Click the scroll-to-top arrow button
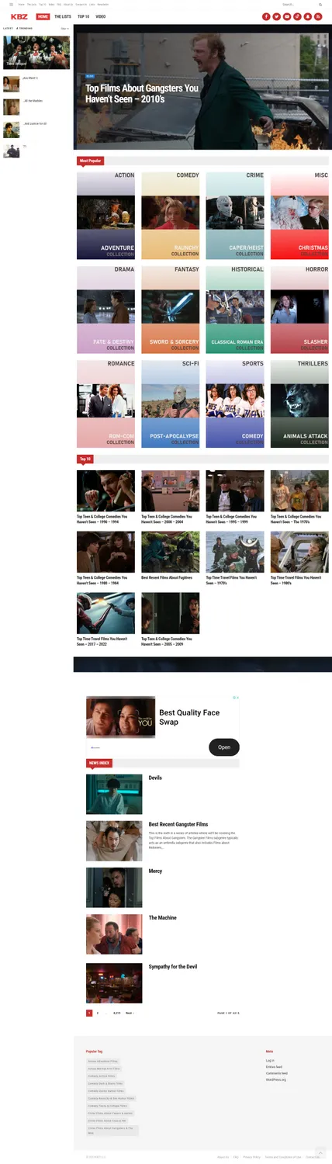This screenshot has height=1164, width=332. coord(320,1152)
